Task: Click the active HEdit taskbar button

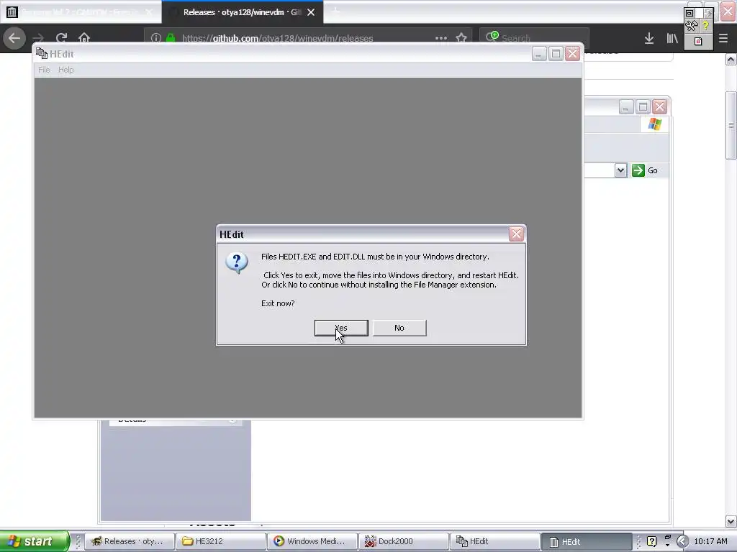Action: [586, 542]
